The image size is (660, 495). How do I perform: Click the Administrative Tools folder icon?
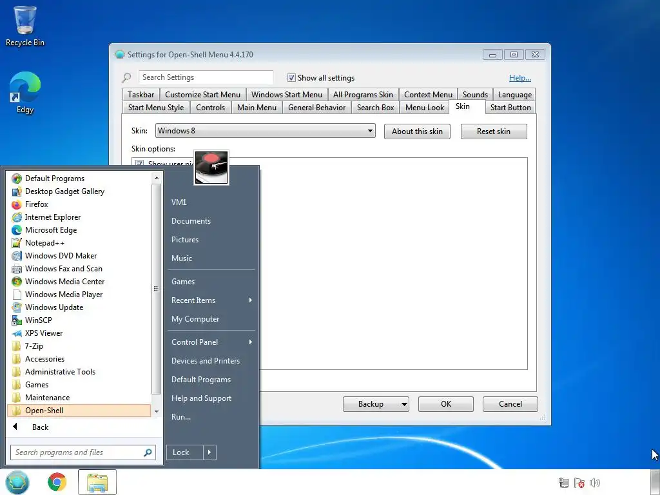pyautogui.click(x=16, y=372)
